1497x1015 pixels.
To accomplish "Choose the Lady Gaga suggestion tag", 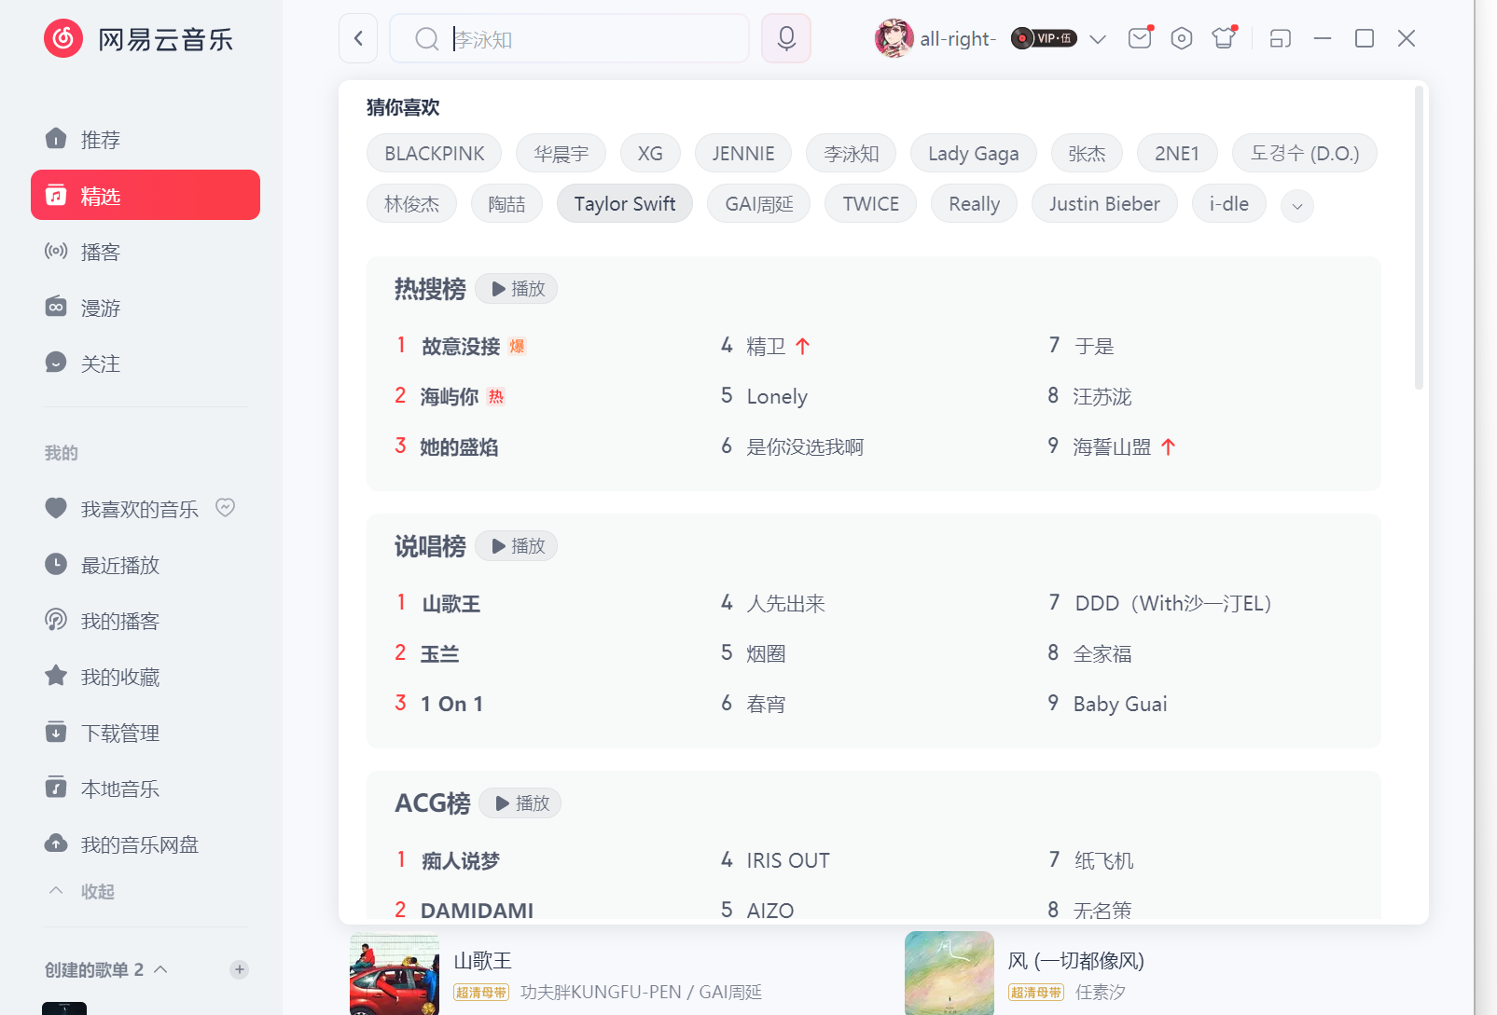I will pos(974,154).
